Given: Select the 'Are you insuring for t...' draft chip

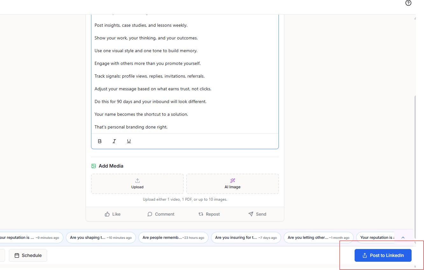Looking at the screenshot, I should pos(246,238).
